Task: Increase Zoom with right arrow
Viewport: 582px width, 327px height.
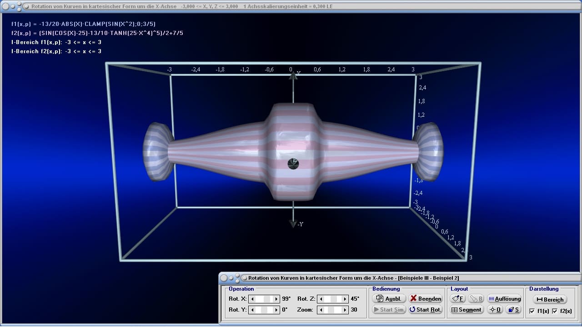Action: 344,310
